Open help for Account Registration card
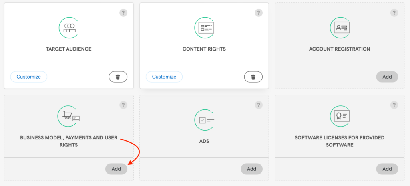Viewport: 410px width, 186px height. tap(394, 13)
